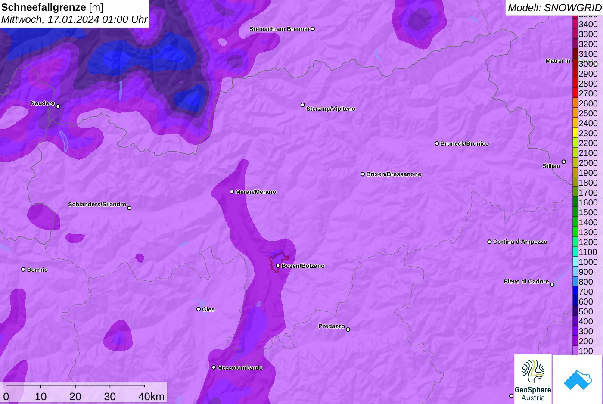Click the 1000 m legend color swatch
The height and width of the screenshot is (404, 603).
[575, 262]
